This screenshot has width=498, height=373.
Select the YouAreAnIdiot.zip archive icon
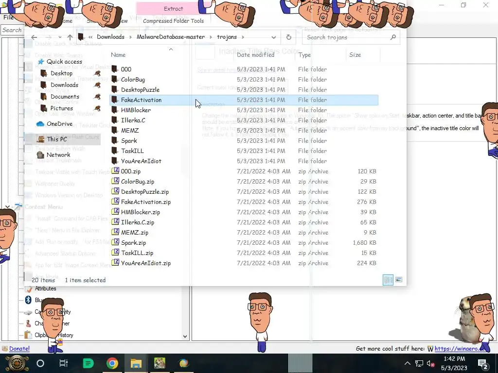[115, 263]
